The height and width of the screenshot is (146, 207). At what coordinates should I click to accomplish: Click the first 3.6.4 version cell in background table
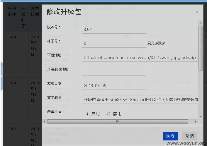[12, 37]
